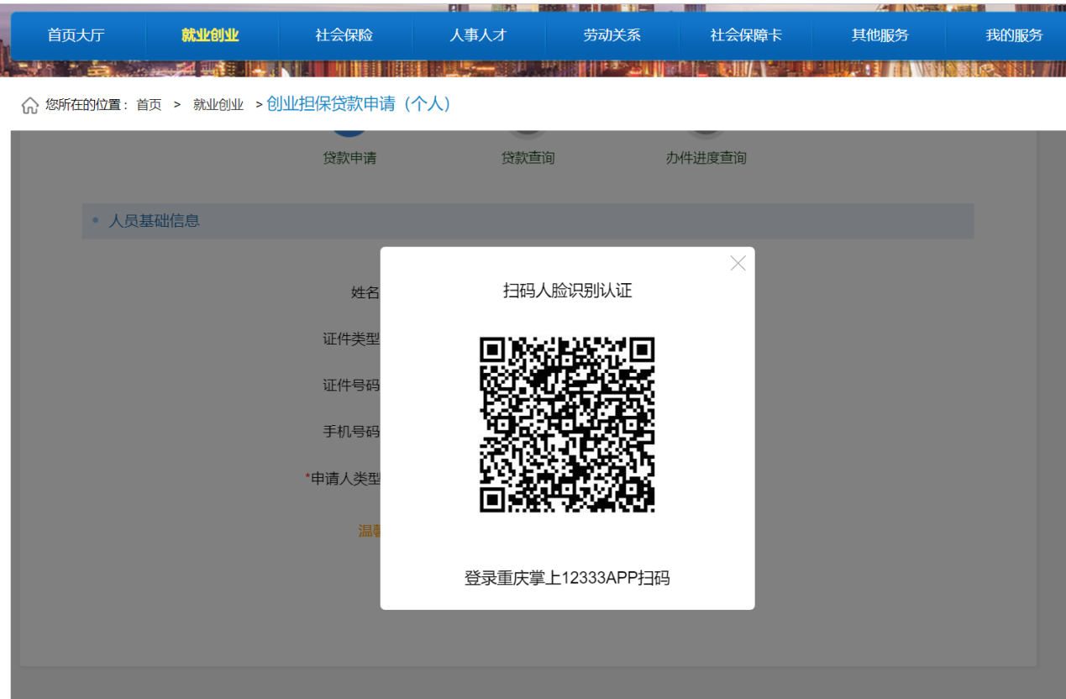Click the 申请人类型 field label
Image resolution: width=1066 pixels, height=699 pixels.
[x=344, y=478]
